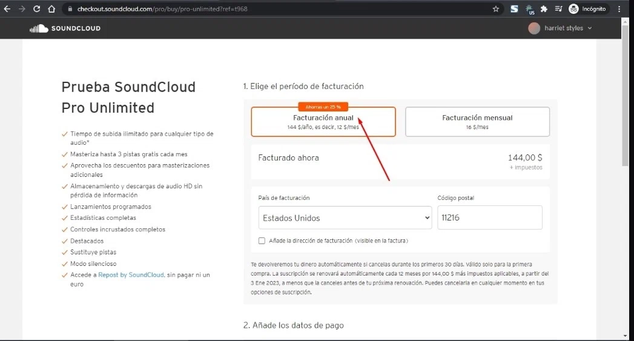Click the SOUNDCLOUD wordmark text
The height and width of the screenshot is (341, 634).
pos(76,28)
